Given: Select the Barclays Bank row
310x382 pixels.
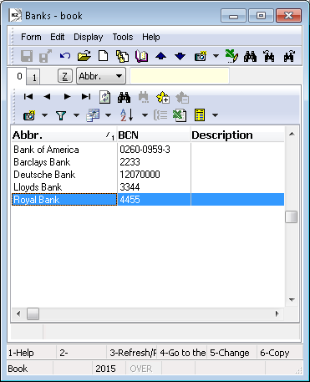Looking at the screenshot, I should (x=148, y=162).
